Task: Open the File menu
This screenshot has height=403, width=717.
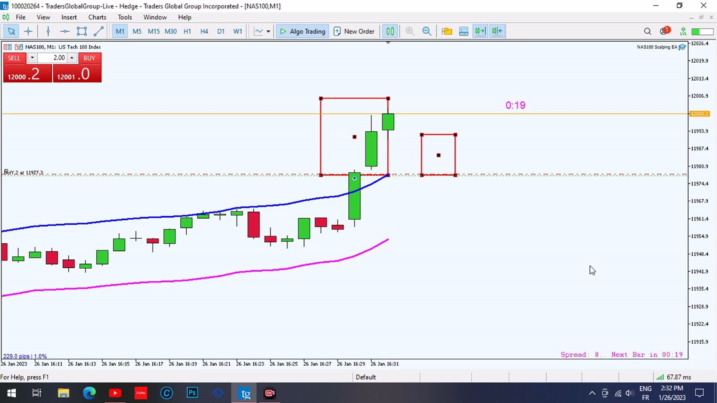Action: (21, 17)
